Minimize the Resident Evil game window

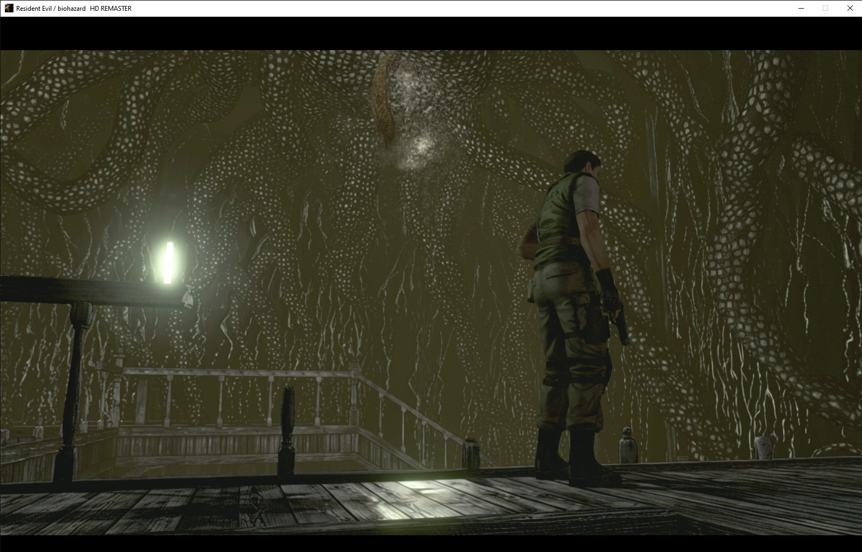801,8
